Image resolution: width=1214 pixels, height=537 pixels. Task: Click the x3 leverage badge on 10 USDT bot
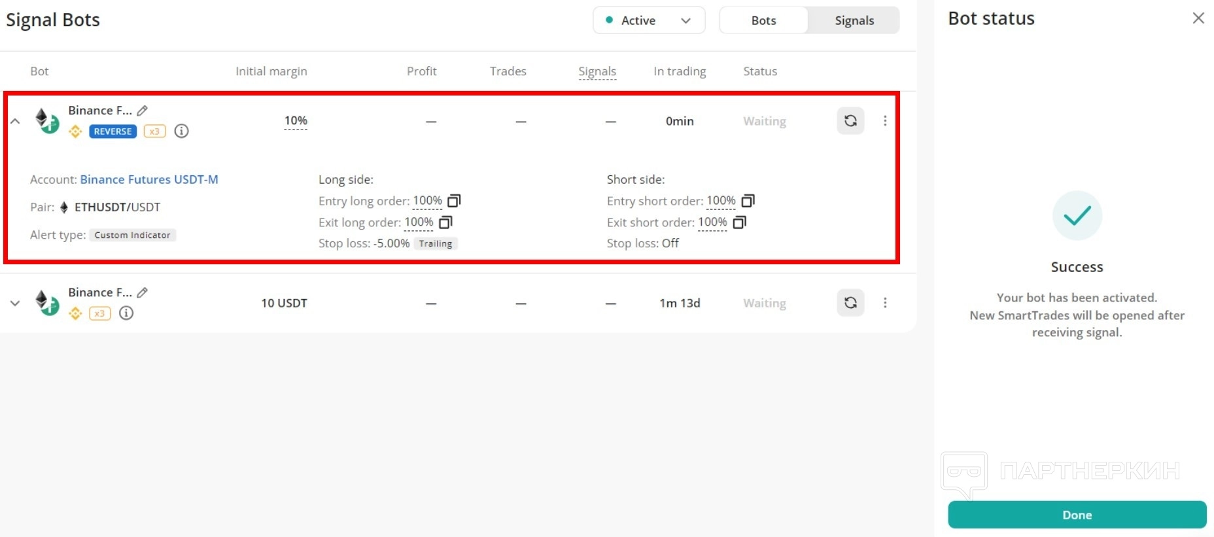(x=99, y=313)
